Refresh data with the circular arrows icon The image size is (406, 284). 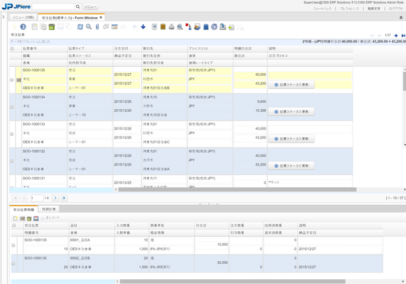80,27
